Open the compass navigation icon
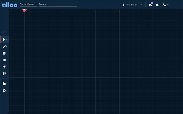The height and width of the screenshot is (114, 183). [4, 91]
